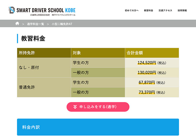Click the 124,520円 price for students
Screen dimensions: 196x138
click(x=147, y=63)
